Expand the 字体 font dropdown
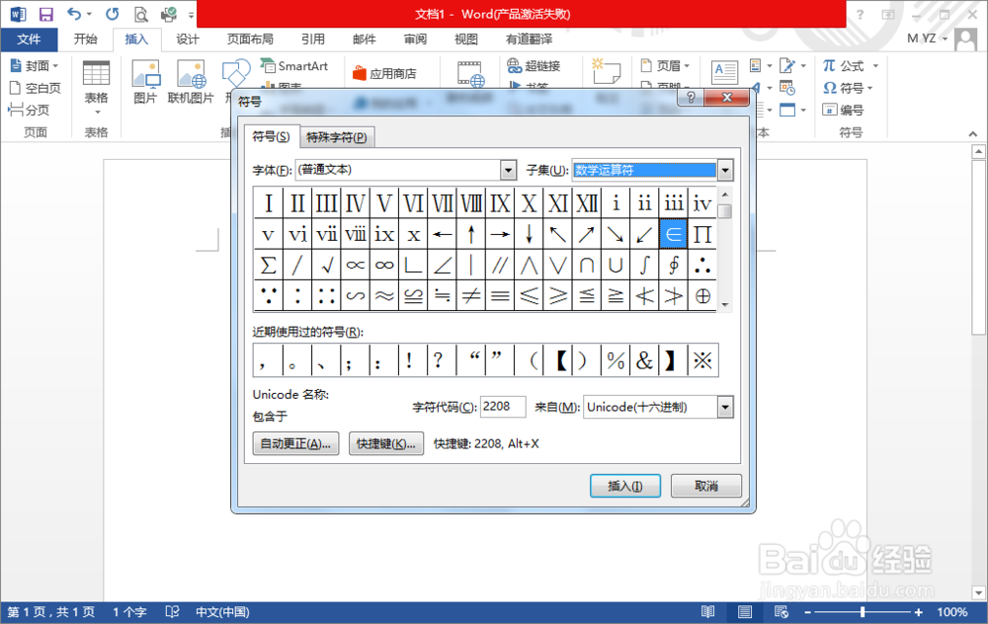Viewport: 988px width, 624px height. (509, 170)
